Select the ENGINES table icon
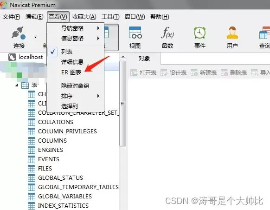 coord(32,150)
